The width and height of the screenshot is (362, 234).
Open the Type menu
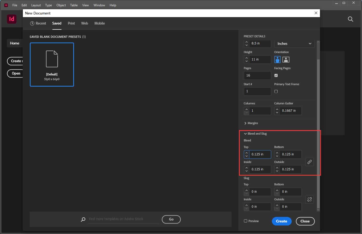(48, 5)
